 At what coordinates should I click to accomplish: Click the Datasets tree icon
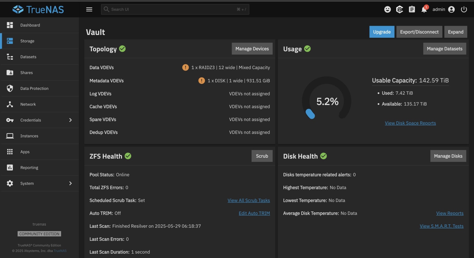10,57
